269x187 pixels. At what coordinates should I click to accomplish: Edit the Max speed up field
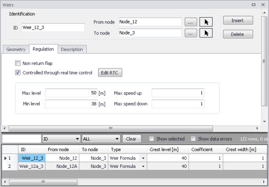point(178,93)
